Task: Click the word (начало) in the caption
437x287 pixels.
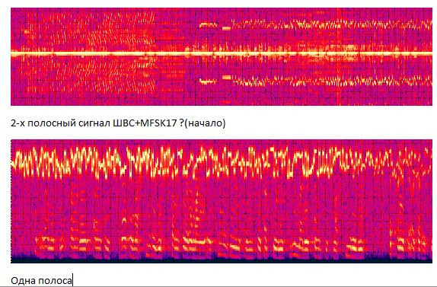Action: click(x=205, y=123)
